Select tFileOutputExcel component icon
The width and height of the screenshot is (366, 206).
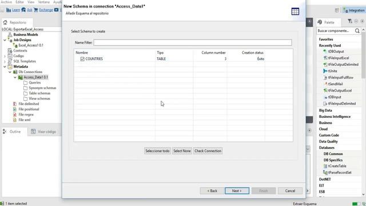pyautogui.click(x=325, y=90)
